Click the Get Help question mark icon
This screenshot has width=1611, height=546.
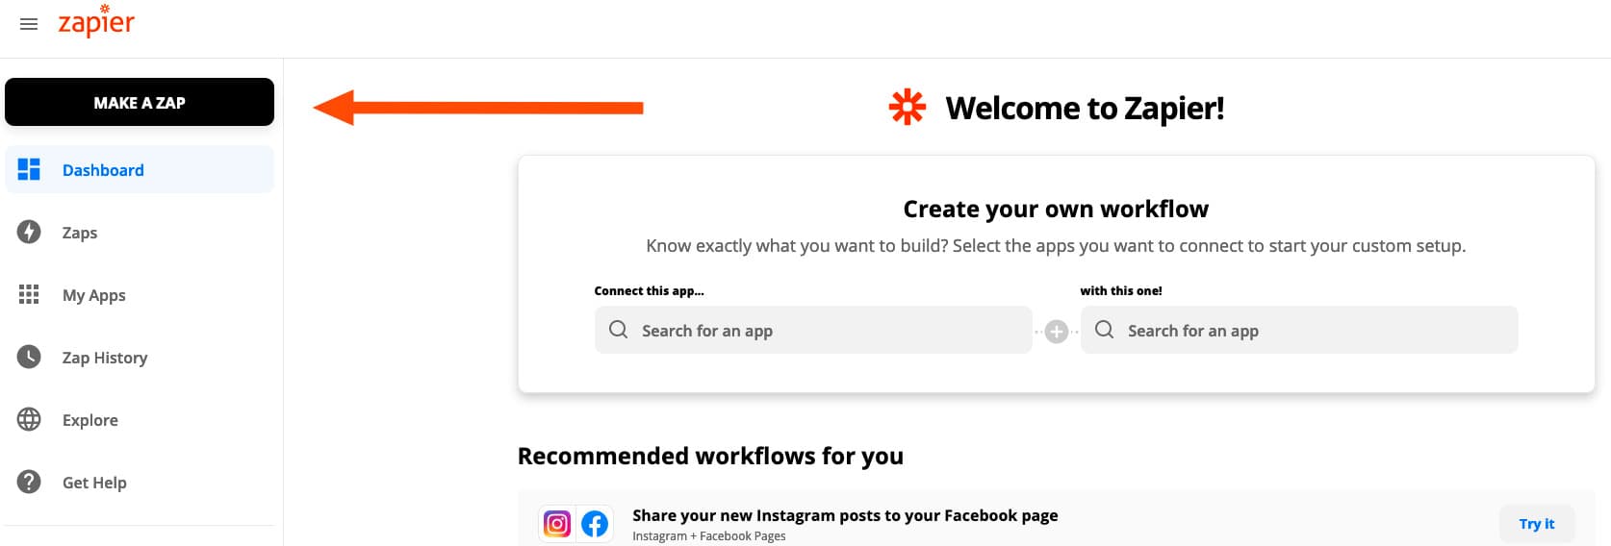coord(29,483)
